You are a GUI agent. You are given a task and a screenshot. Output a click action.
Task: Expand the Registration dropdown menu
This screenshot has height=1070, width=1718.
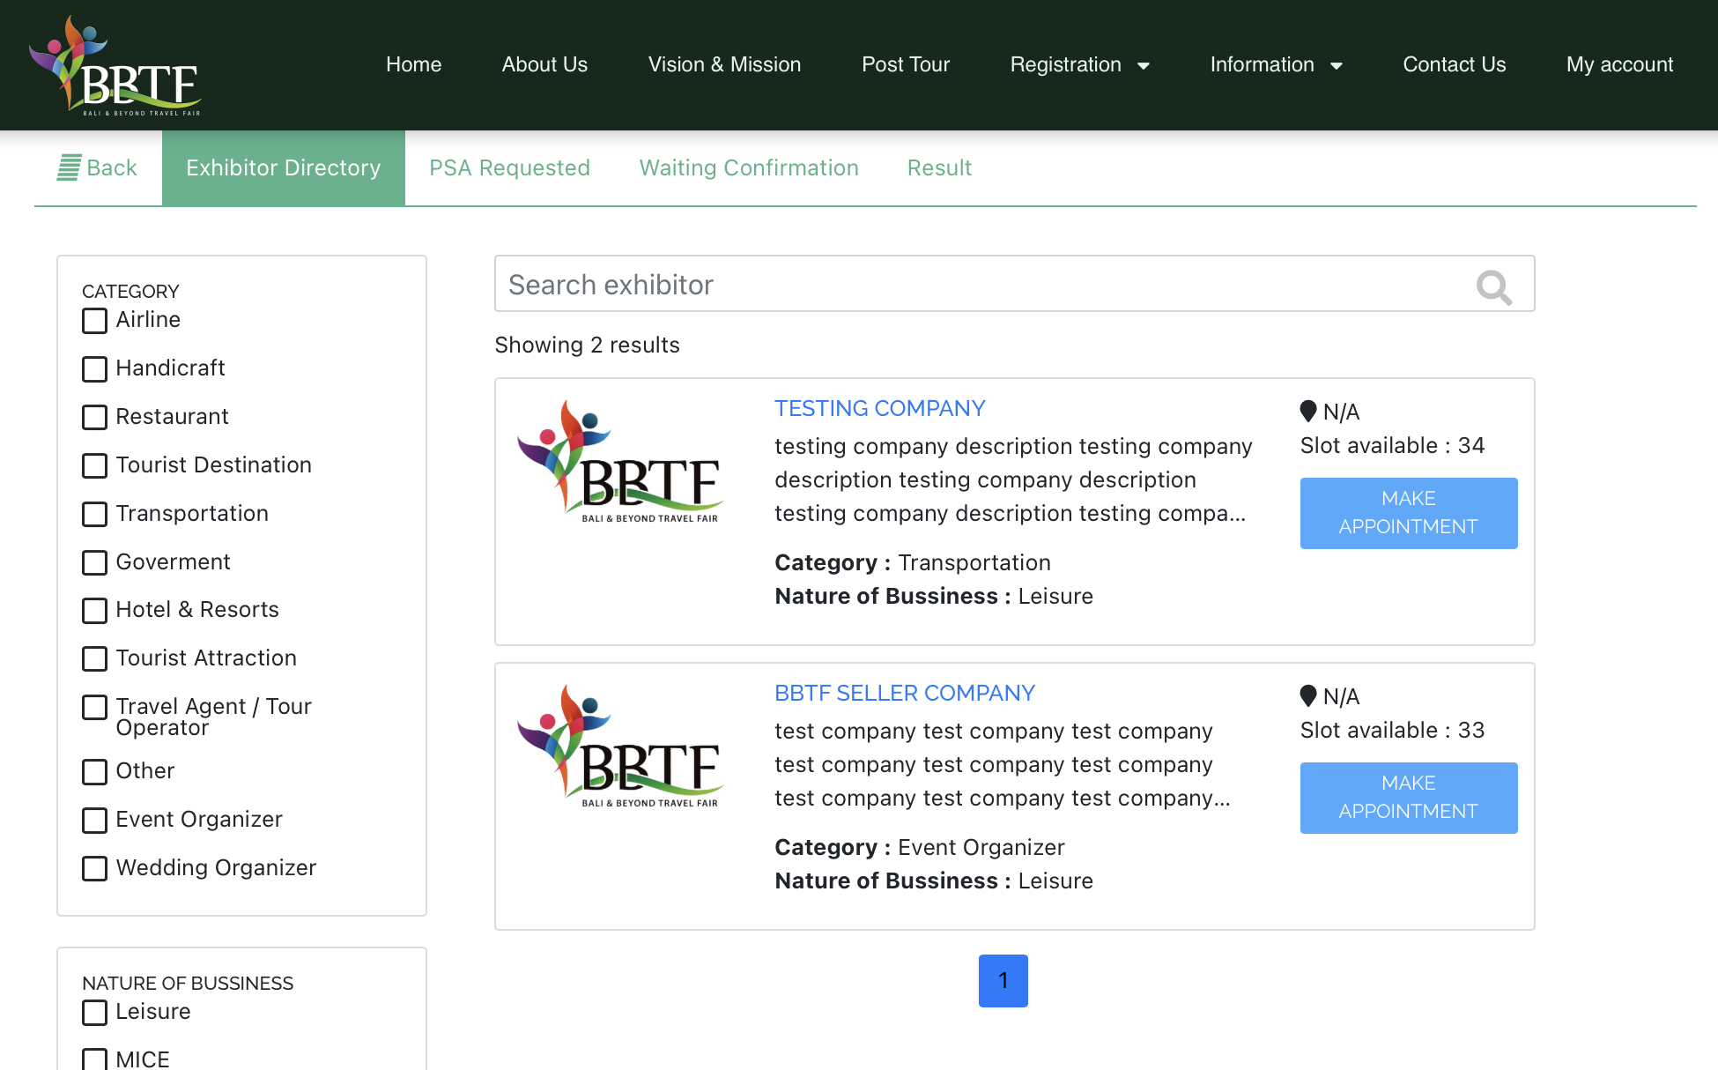1080,65
